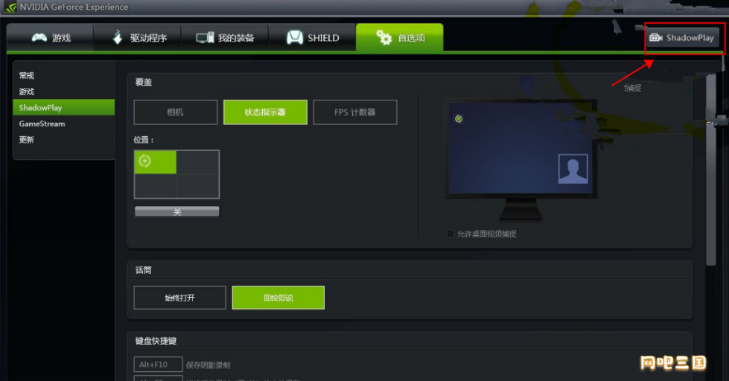Click the driver download icon
The height and width of the screenshot is (381, 729).
118,37
